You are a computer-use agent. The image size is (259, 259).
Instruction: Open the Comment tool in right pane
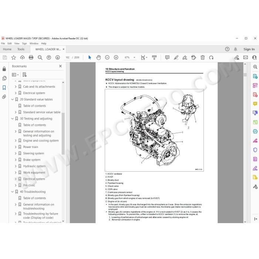[x=255, y=104]
